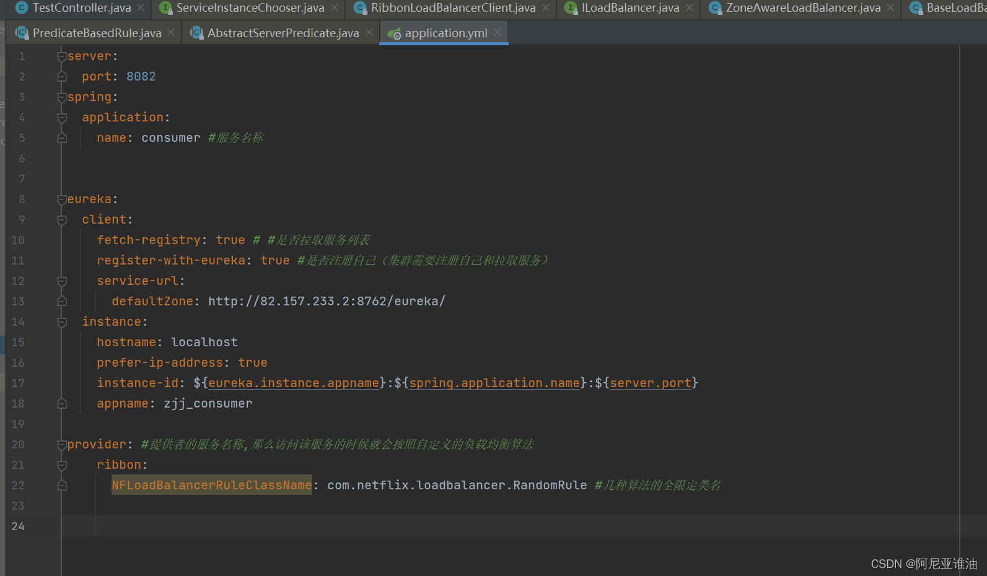Click the port value 8082
Screen dimensions: 987x576
[141, 76]
